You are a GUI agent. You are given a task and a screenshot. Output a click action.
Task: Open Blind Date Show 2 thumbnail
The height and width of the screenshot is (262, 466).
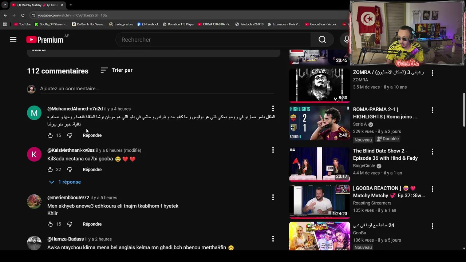(319, 164)
